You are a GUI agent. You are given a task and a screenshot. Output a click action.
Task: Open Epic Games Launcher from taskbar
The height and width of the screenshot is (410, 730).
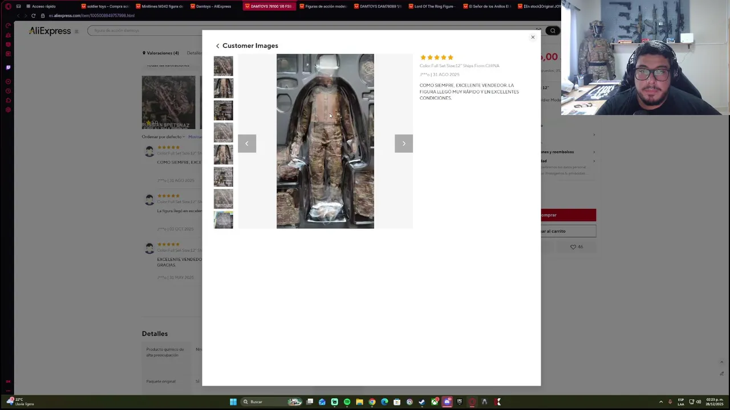point(460,402)
